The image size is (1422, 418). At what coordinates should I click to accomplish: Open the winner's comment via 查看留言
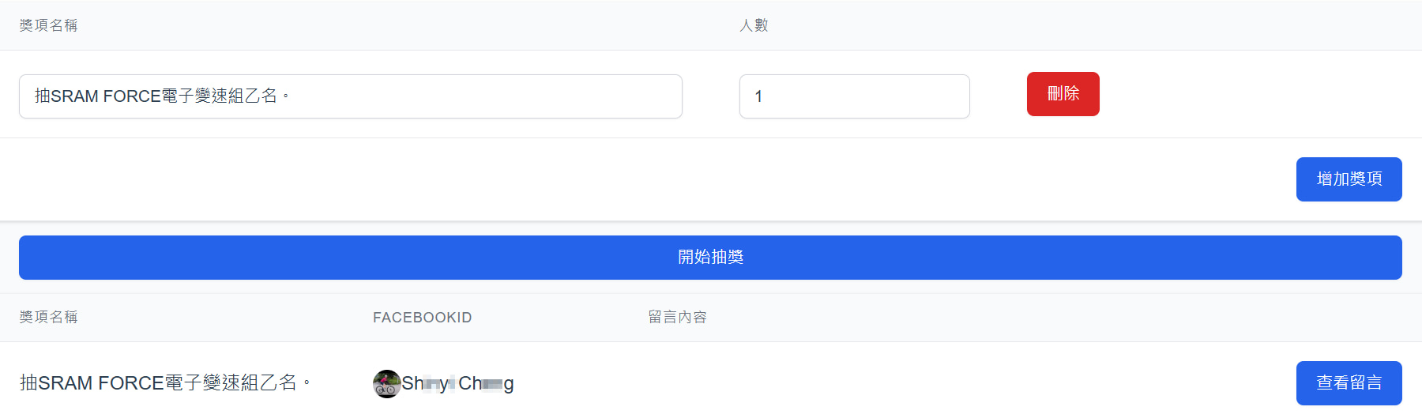tap(1349, 383)
